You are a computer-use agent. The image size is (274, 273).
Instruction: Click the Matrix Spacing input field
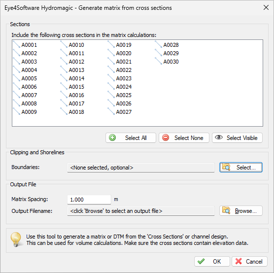(x=89, y=200)
